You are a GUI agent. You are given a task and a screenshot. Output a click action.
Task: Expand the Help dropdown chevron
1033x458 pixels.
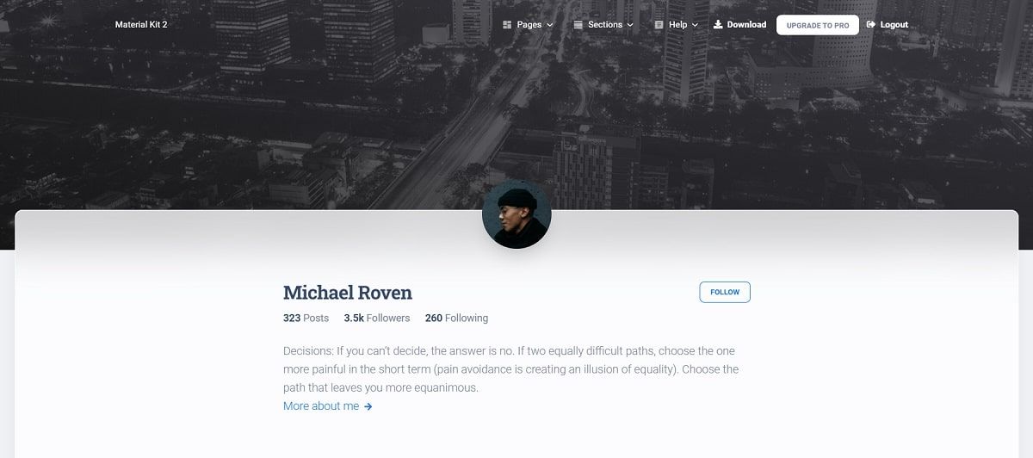[x=696, y=25]
